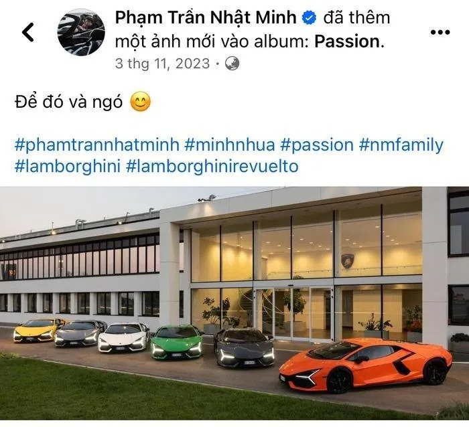Open the #lamborghinirevuelto hashtag

[212, 166]
